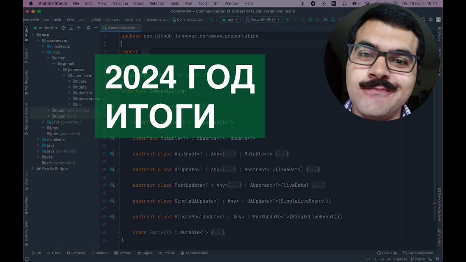This screenshot has height=262, width=466.
Task: Expand the domain package
Action: pyautogui.click(x=70, y=93)
